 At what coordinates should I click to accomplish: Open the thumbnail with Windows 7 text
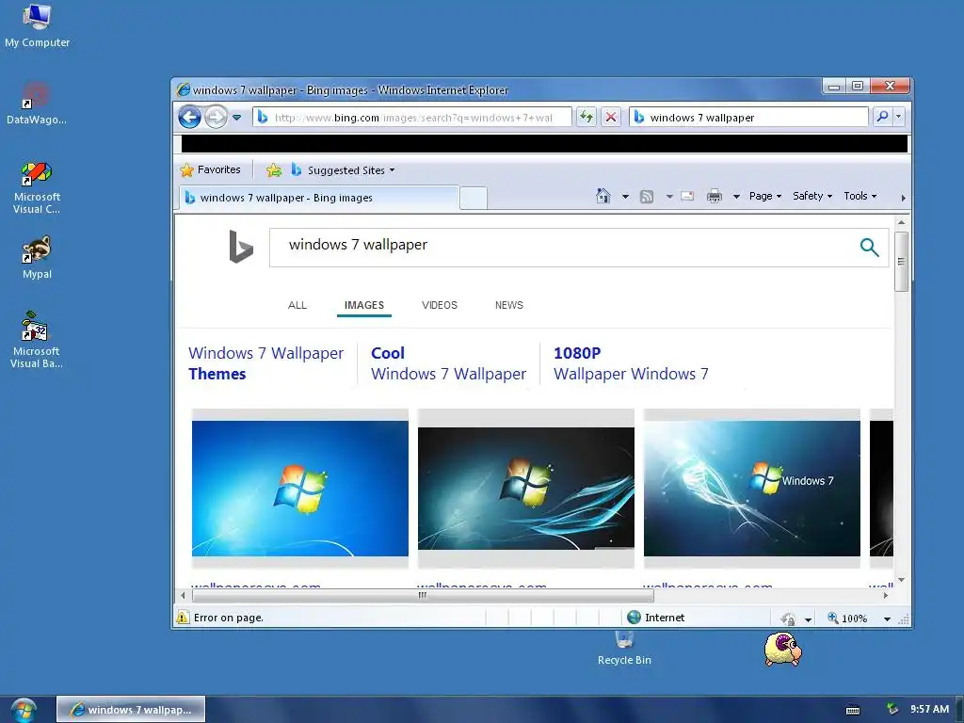click(x=752, y=489)
